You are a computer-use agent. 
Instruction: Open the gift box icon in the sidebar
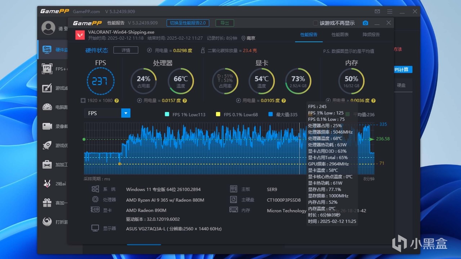[47, 203]
